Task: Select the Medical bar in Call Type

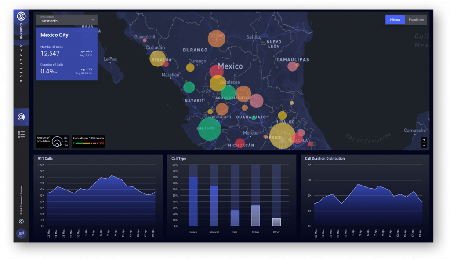Action: (214, 206)
